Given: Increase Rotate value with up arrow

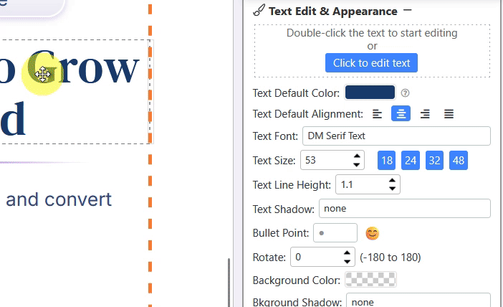Looking at the screenshot, I should (348, 253).
